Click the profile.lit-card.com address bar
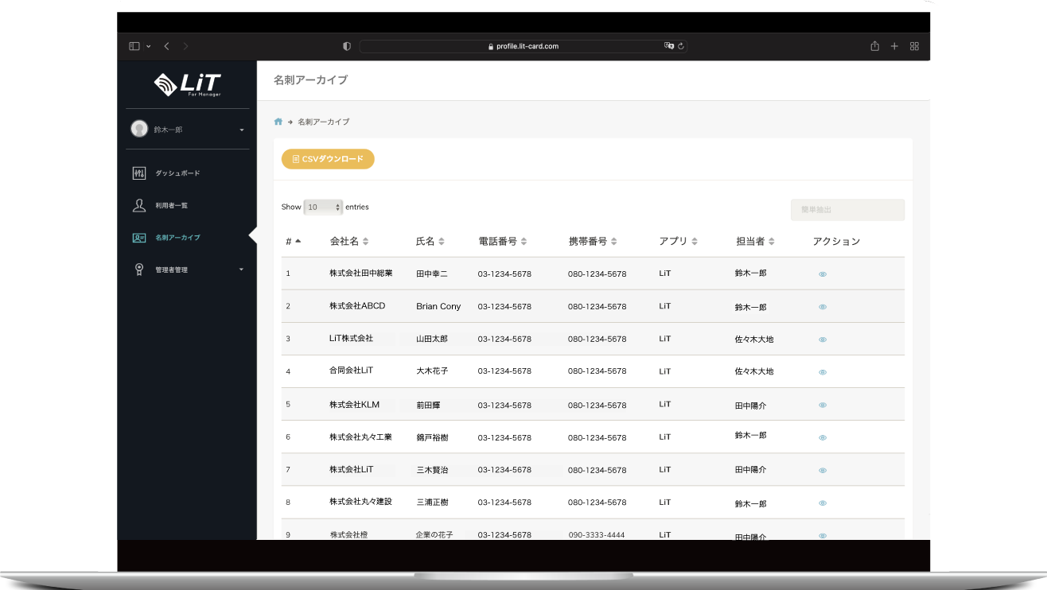Viewport: 1047px width, 590px height. pyautogui.click(x=523, y=46)
